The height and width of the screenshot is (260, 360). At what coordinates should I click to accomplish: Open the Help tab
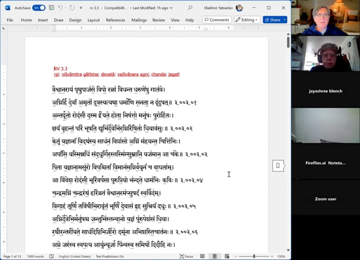[x=190, y=20]
